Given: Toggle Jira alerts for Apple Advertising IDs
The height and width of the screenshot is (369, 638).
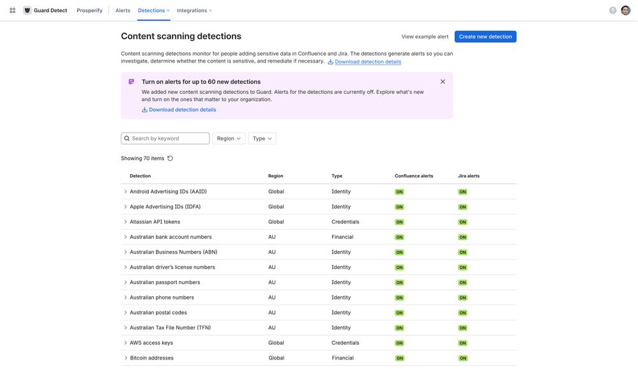Looking at the screenshot, I should (x=462, y=207).
